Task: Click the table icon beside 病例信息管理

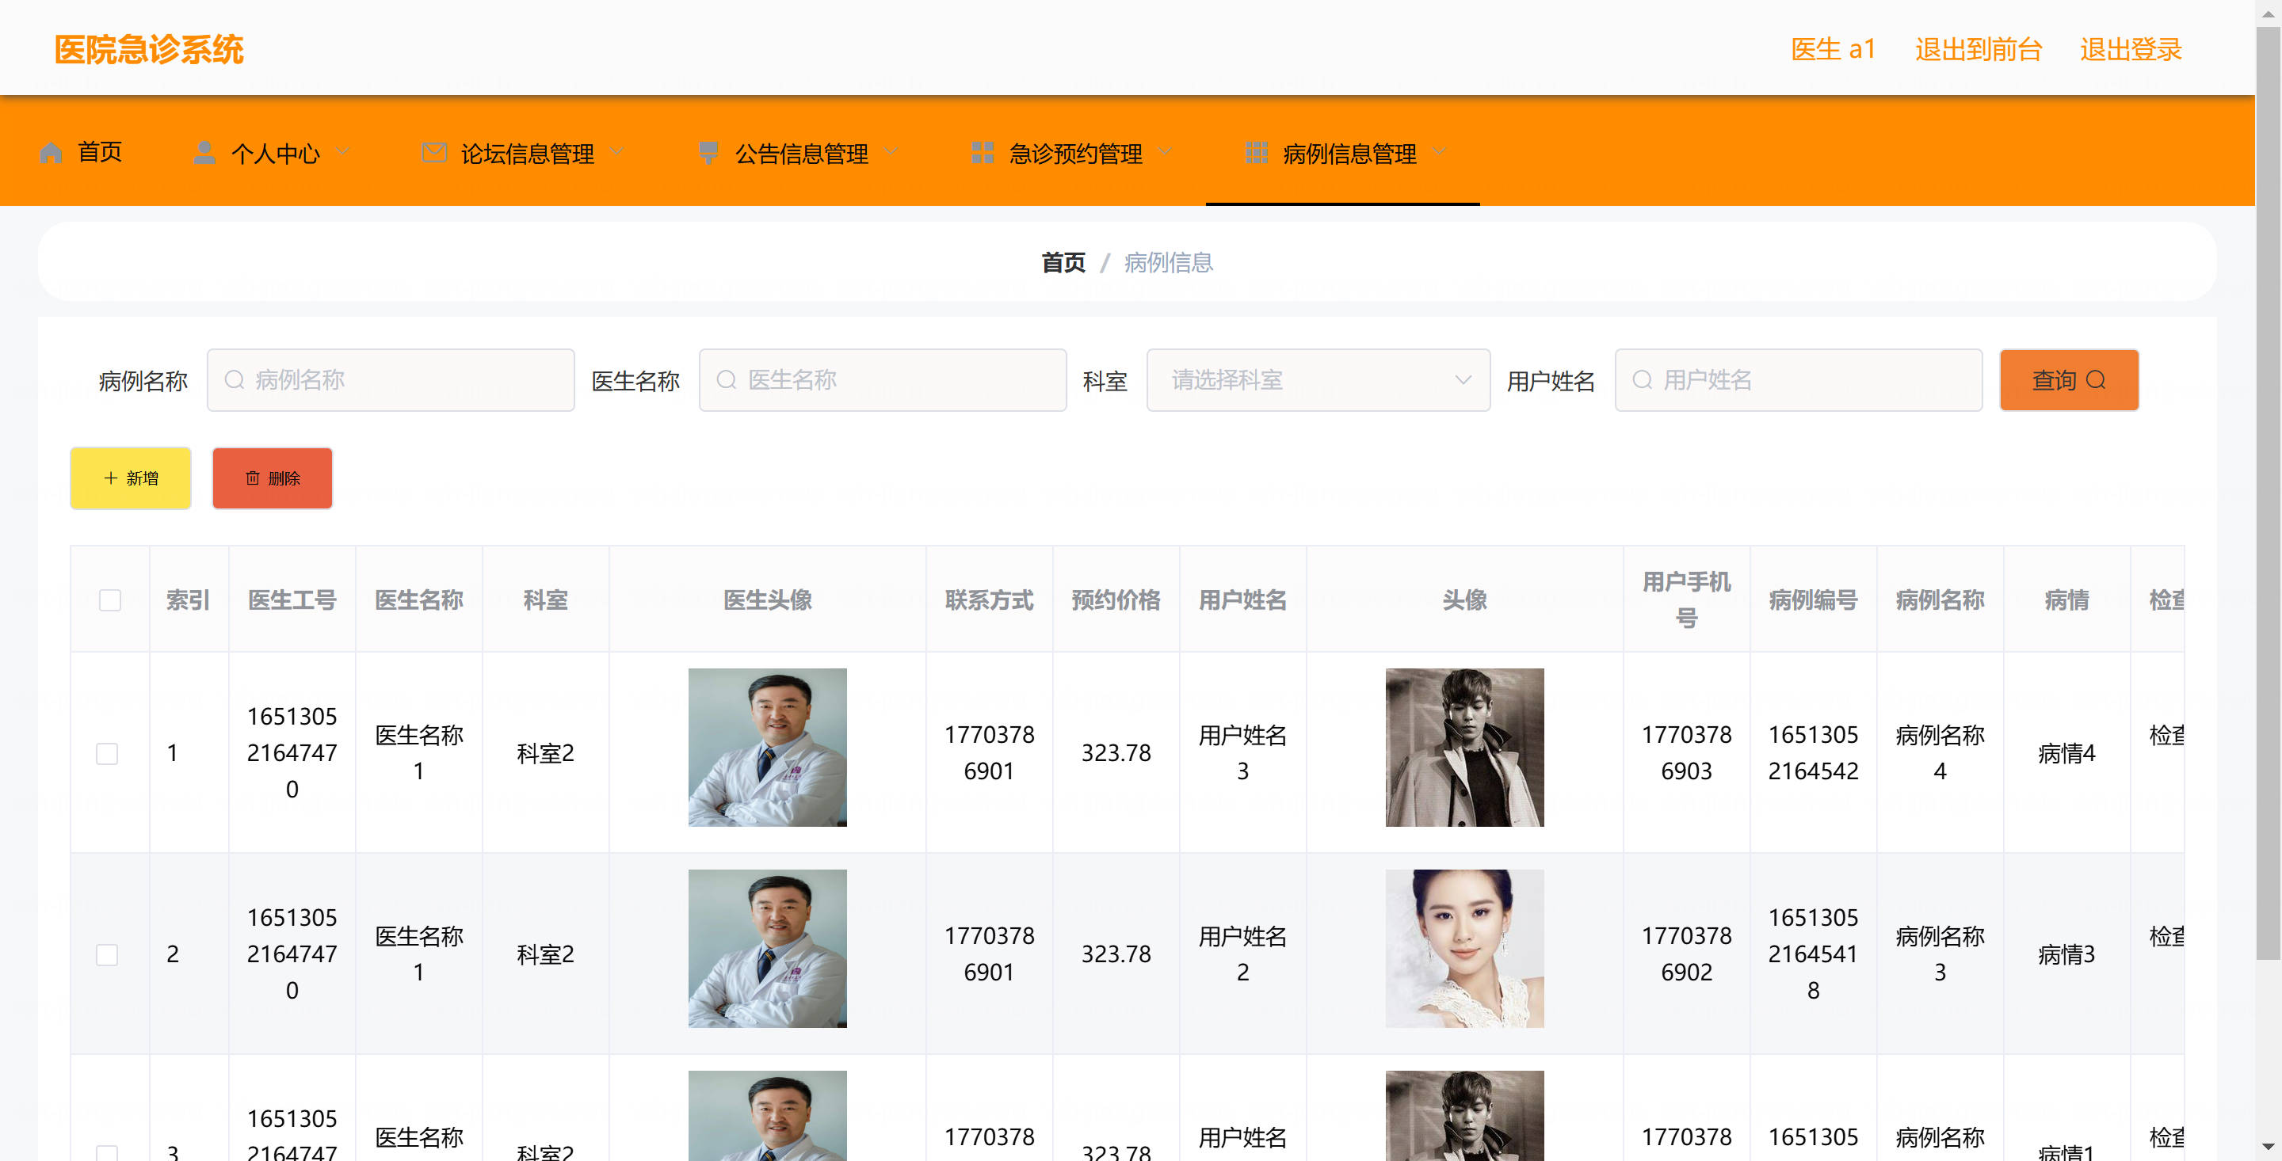Action: pos(1256,152)
